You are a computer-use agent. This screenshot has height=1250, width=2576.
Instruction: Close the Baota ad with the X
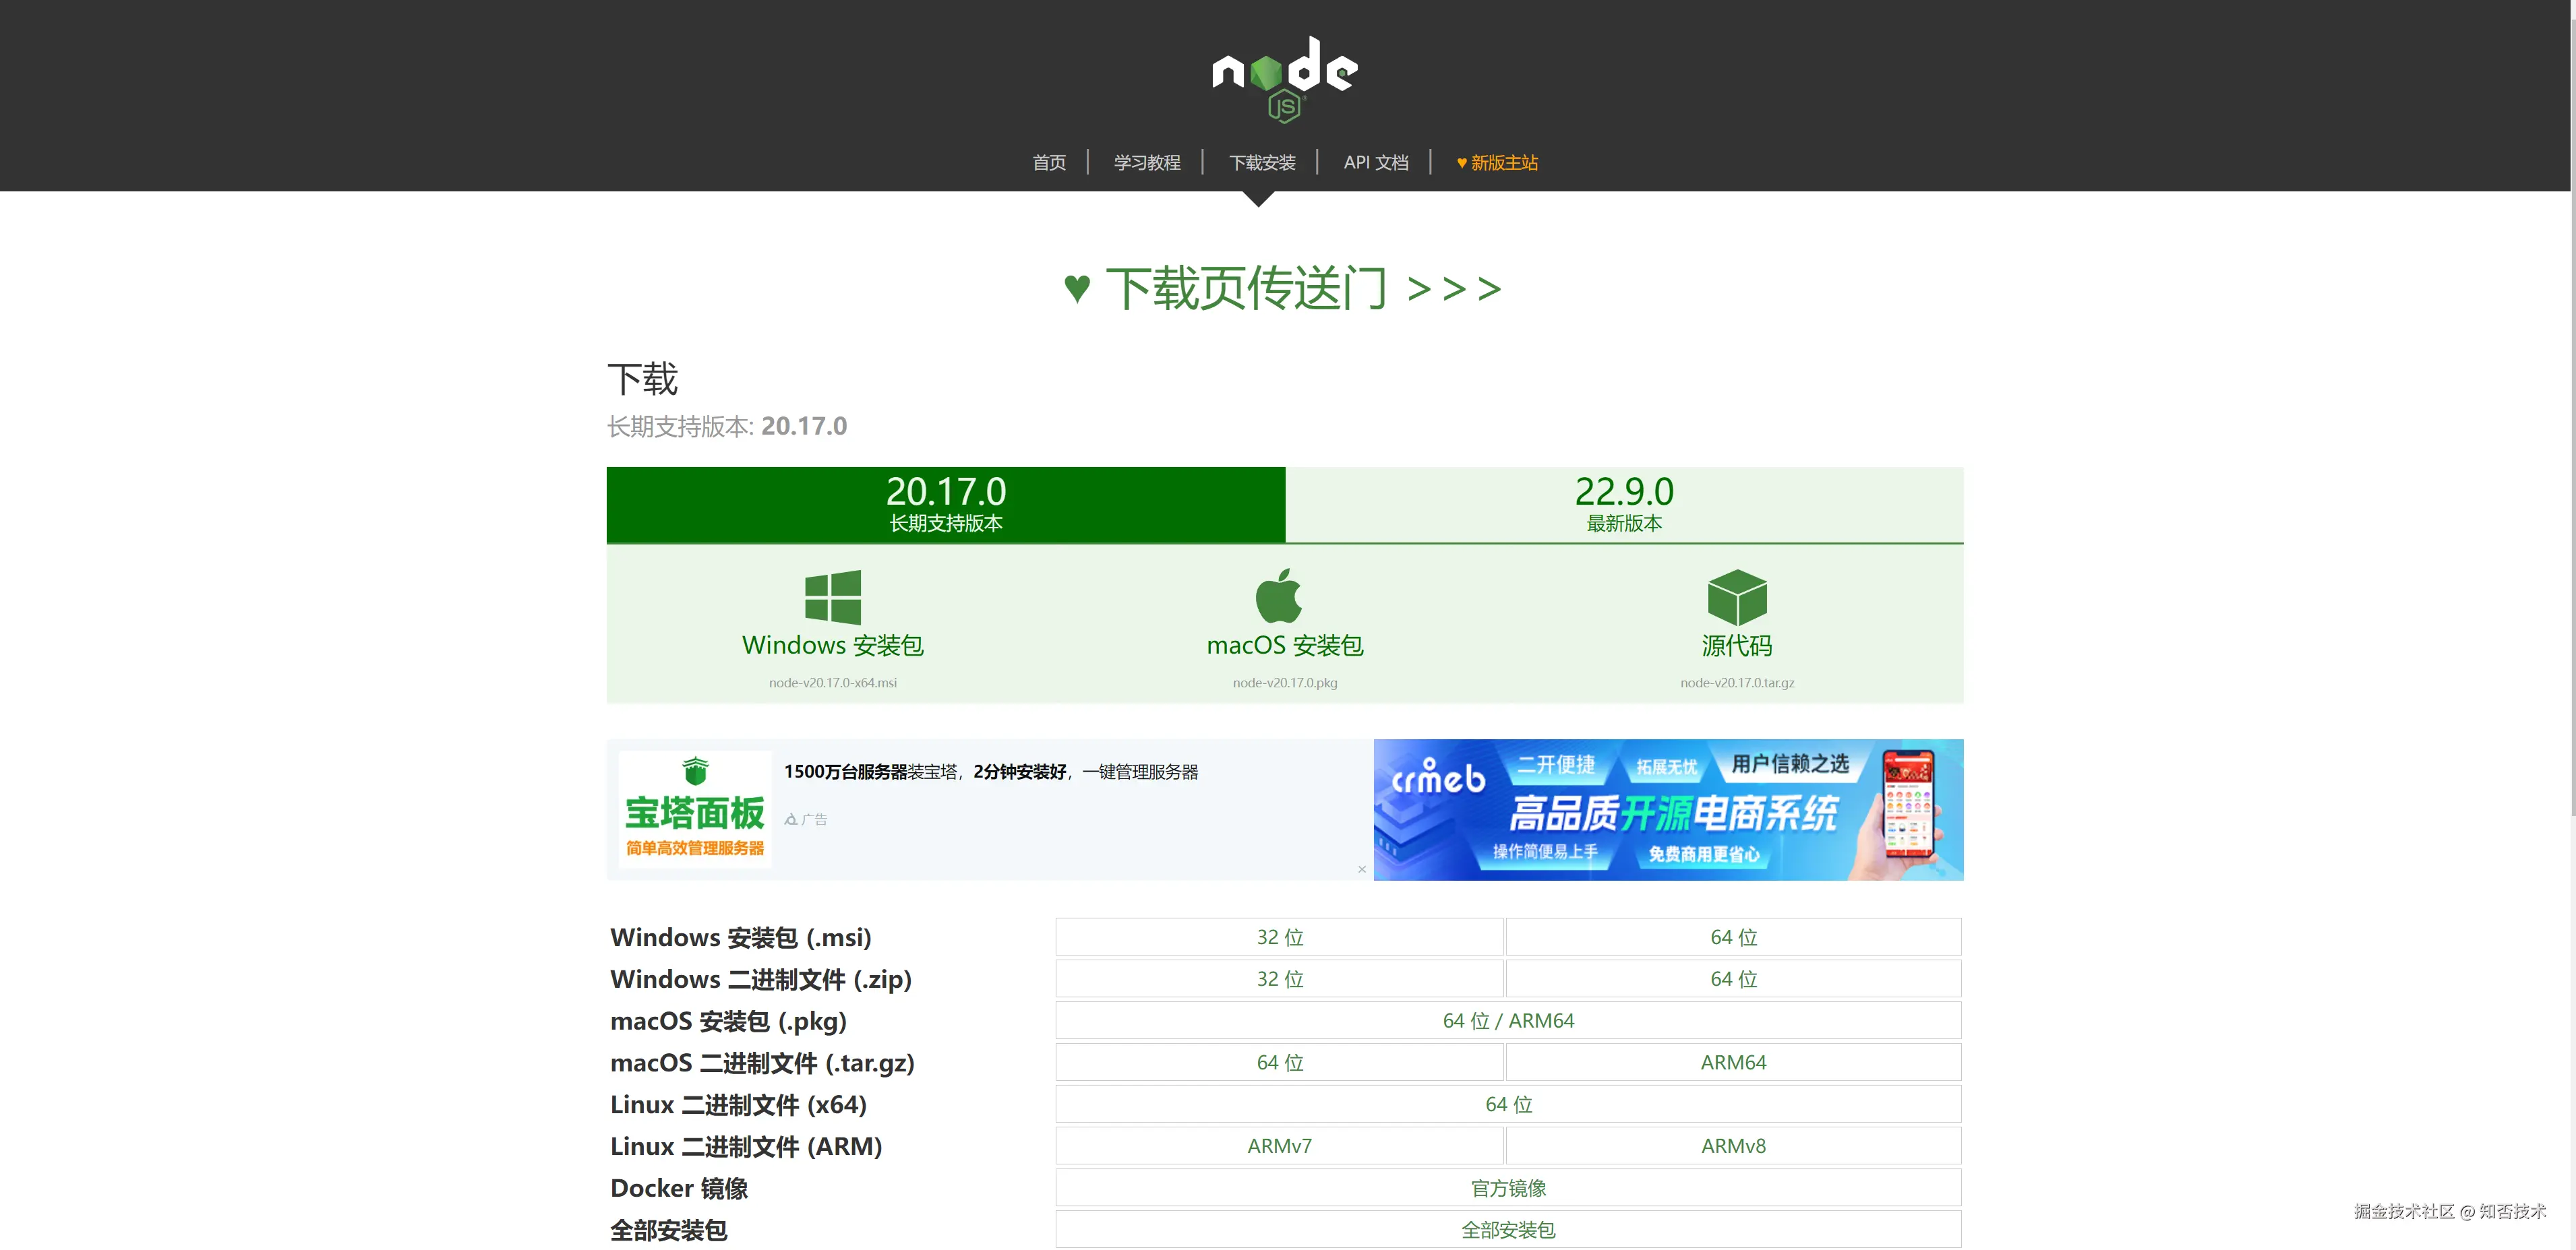click(x=1361, y=869)
